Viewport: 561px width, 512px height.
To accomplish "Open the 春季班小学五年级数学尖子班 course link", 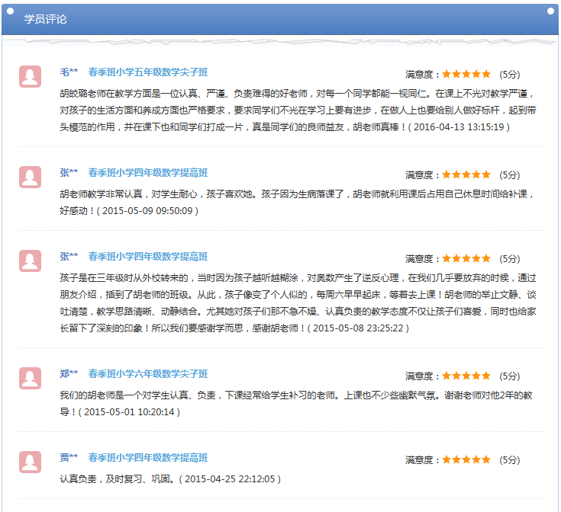I will click(x=148, y=72).
